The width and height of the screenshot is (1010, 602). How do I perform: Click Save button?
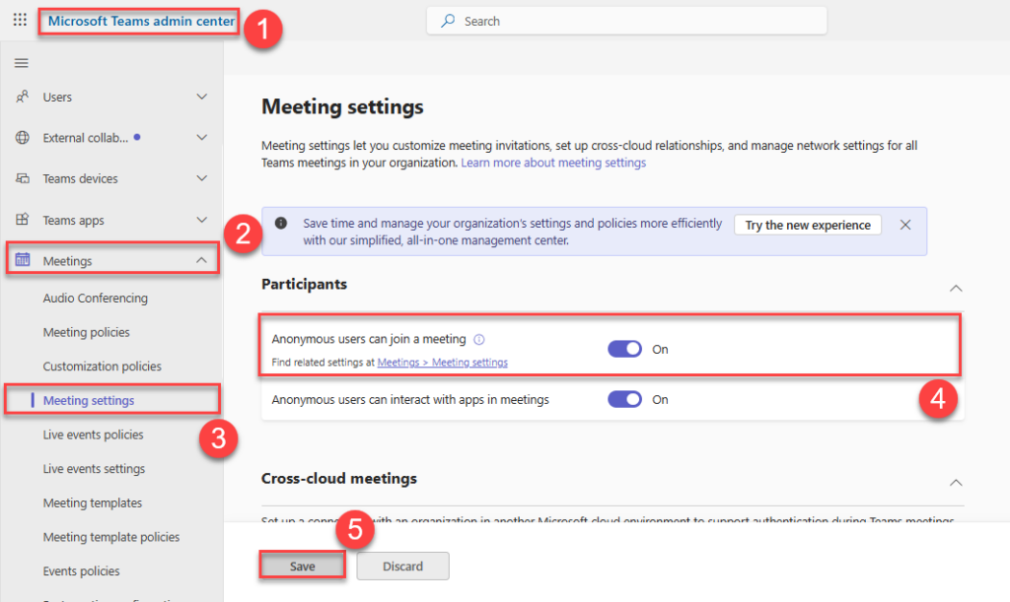(302, 566)
